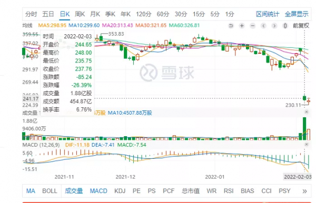This screenshot has width=316, height=203.
Task: Pan chart right with the arrow icon
Action: 274,26
